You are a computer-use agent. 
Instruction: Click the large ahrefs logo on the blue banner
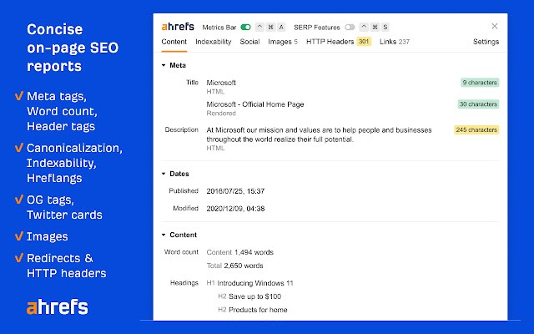coord(58,306)
